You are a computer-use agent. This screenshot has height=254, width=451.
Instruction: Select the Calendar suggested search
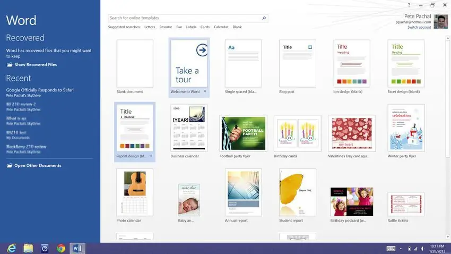coord(221,27)
